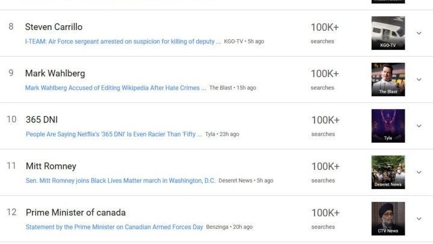
Task: Open Mark Wahlberg Accused of Editing Wikipedia article
Action: [x=115, y=88]
